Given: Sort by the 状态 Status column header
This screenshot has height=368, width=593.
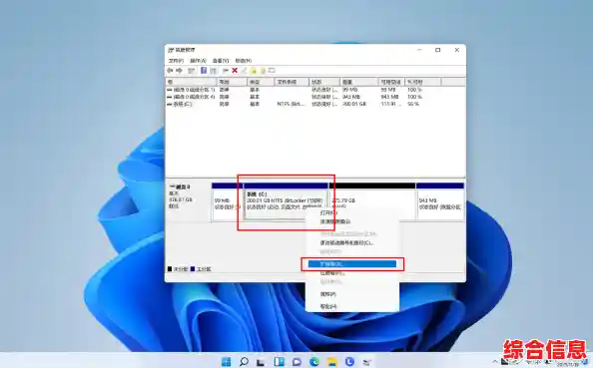Looking at the screenshot, I should pyautogui.click(x=324, y=82).
